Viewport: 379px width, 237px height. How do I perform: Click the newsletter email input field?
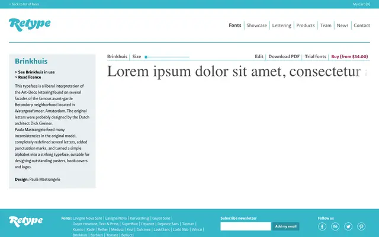point(246,226)
